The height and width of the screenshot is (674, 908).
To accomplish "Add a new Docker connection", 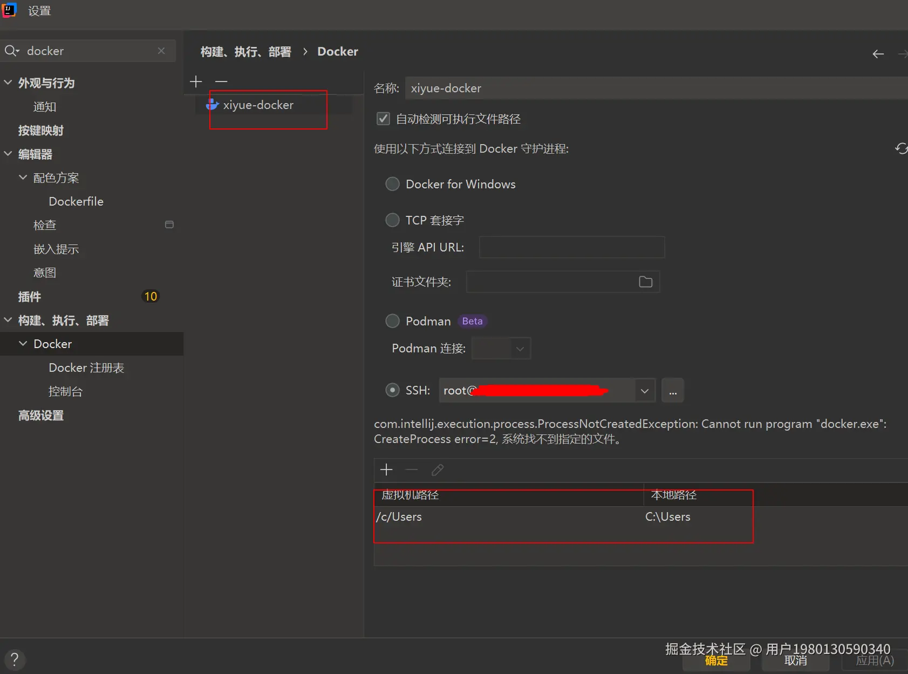I will point(196,81).
